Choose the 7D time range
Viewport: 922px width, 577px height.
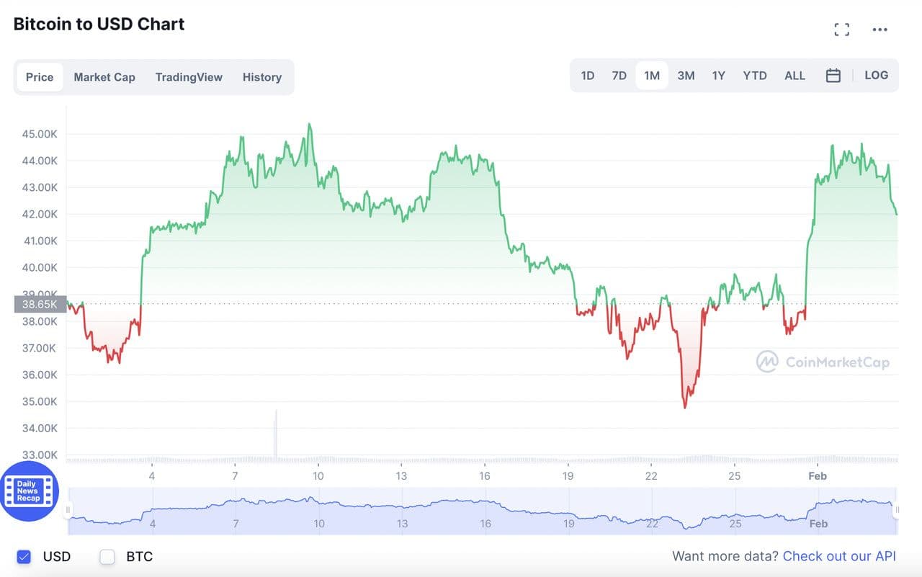(x=619, y=76)
